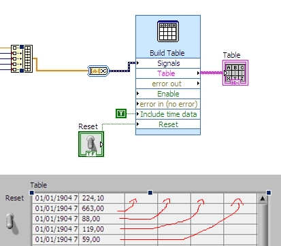281x246 pixels.
Task: Select the Table label on the front panel
Action: click(x=39, y=185)
